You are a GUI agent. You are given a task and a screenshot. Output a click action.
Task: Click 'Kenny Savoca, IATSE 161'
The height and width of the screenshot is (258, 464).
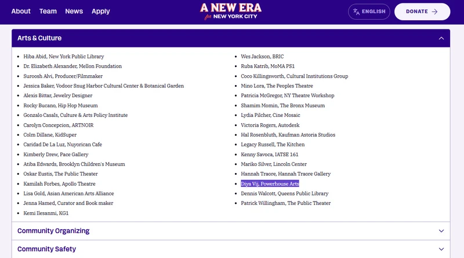[x=270, y=154]
